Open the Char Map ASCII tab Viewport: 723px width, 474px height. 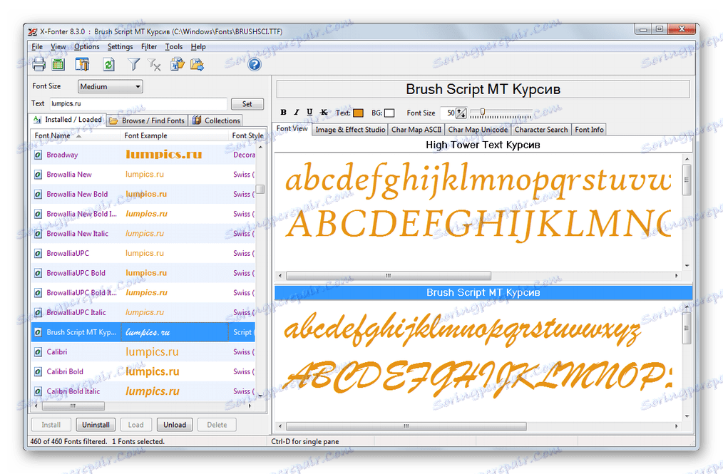click(x=416, y=130)
